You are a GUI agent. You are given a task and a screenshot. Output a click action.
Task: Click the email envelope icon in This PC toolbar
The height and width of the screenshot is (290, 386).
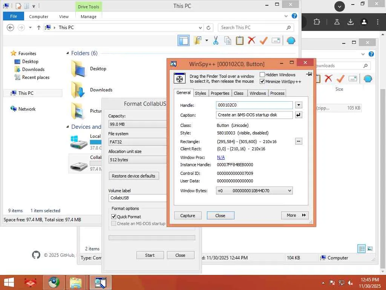coord(276,40)
